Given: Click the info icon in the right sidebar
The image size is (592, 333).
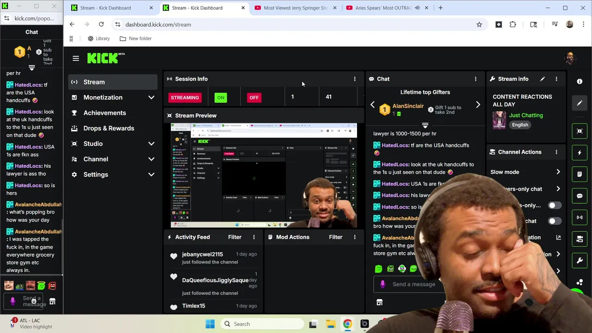Looking at the screenshot, I should pos(580,81).
